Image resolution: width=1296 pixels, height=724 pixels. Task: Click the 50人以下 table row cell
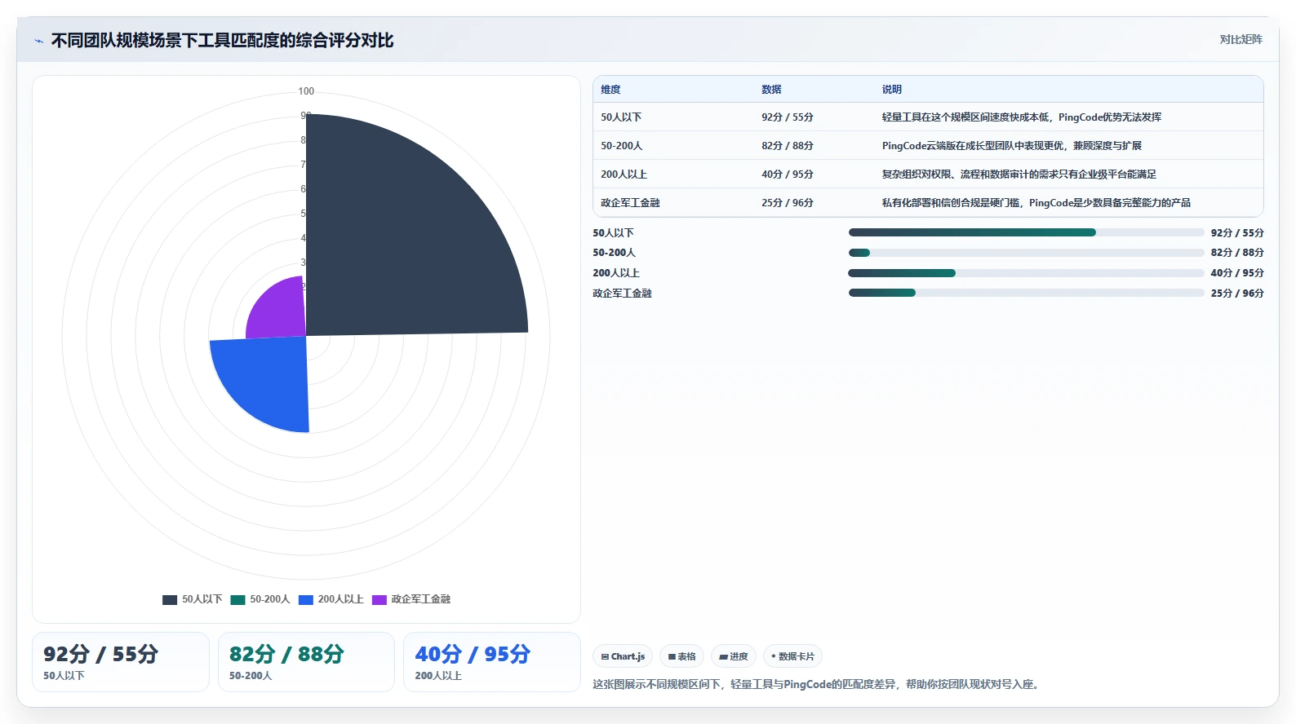point(621,117)
